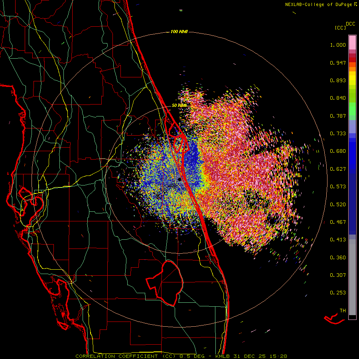Click the 0.253 color scale value
Image resolution: width=359 pixels, height=359 pixels.
click(x=338, y=293)
